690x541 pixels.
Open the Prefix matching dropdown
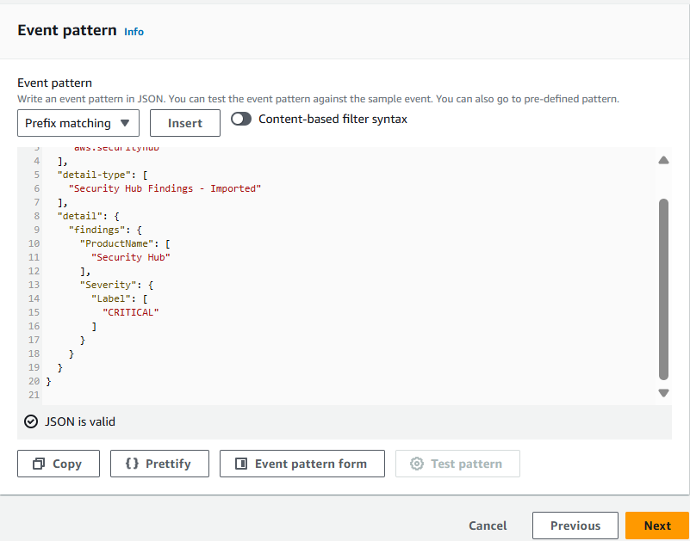[78, 123]
